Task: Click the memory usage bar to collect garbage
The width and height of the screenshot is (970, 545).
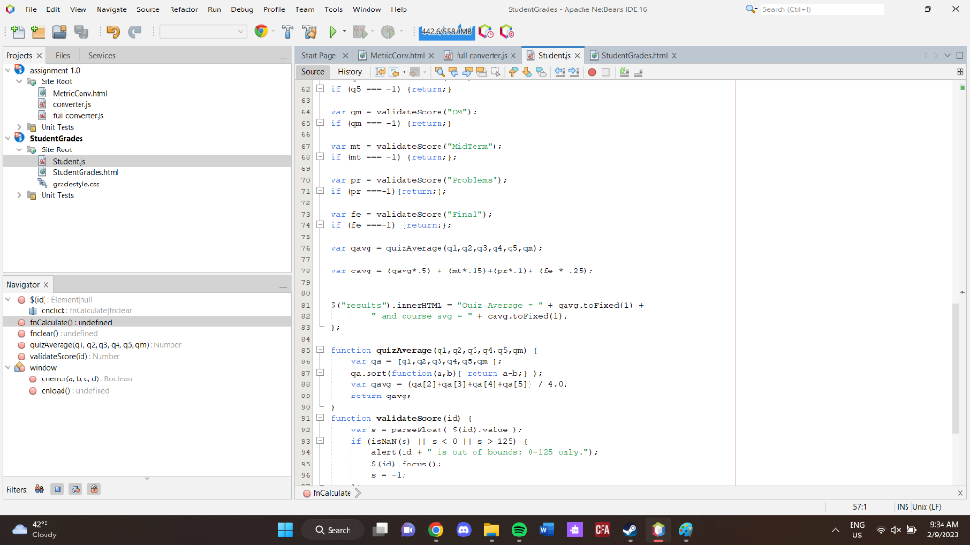Action: click(446, 31)
